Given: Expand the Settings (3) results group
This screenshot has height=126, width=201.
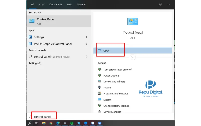Looking at the screenshot, I should 35,63.
